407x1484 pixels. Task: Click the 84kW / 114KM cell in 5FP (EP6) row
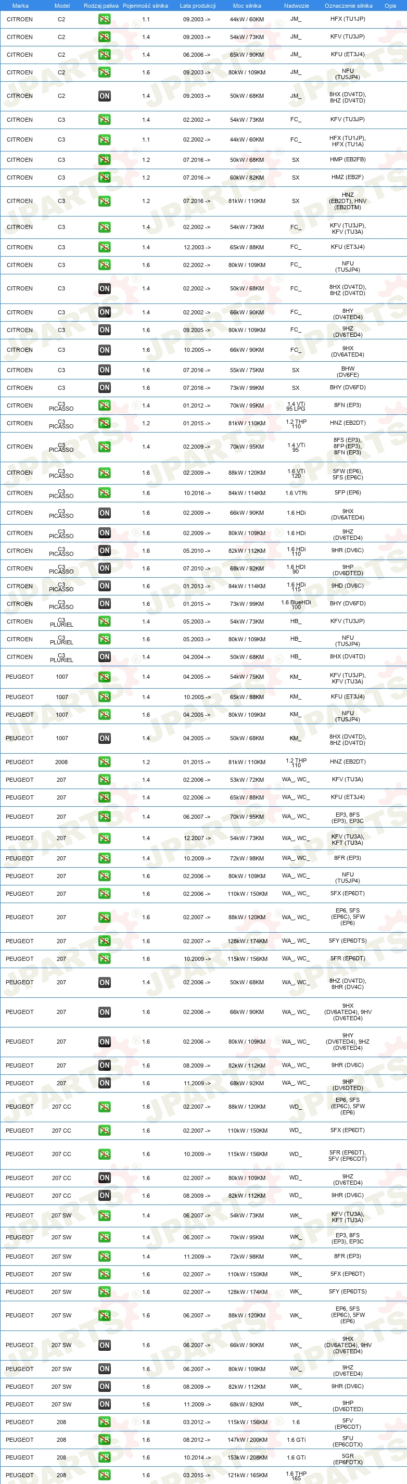[x=247, y=493]
